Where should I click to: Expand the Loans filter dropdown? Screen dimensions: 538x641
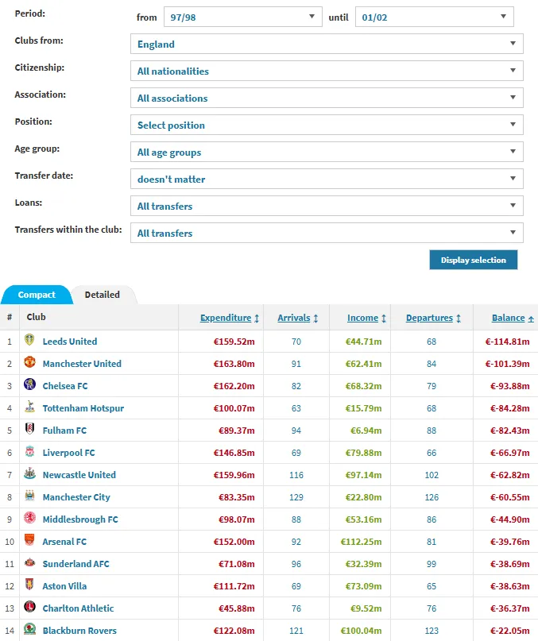pos(327,207)
